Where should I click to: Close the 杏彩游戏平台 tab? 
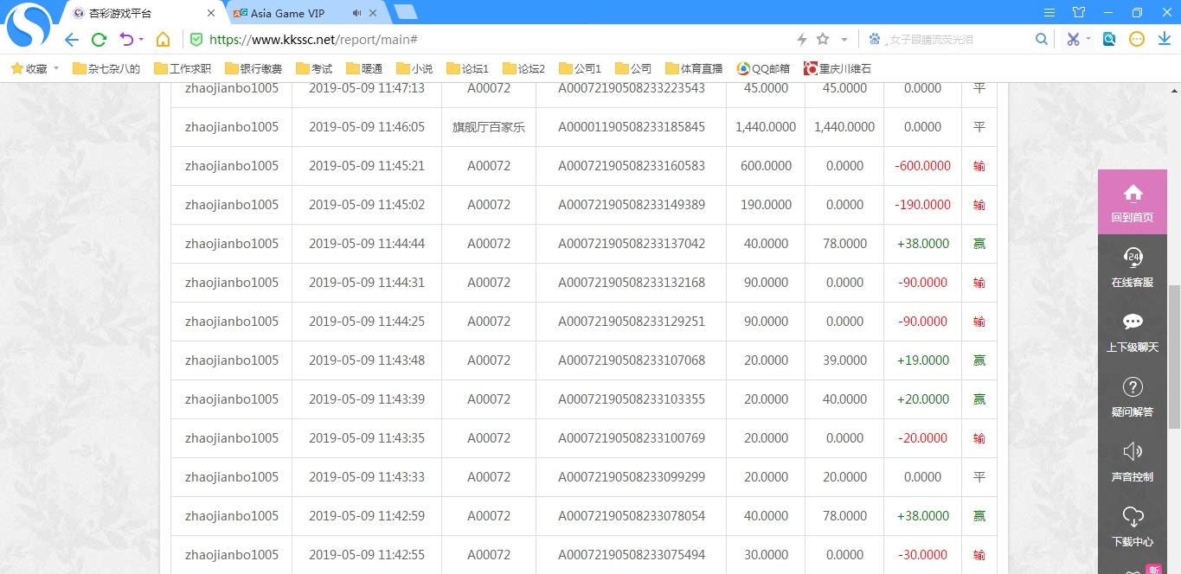[x=212, y=13]
